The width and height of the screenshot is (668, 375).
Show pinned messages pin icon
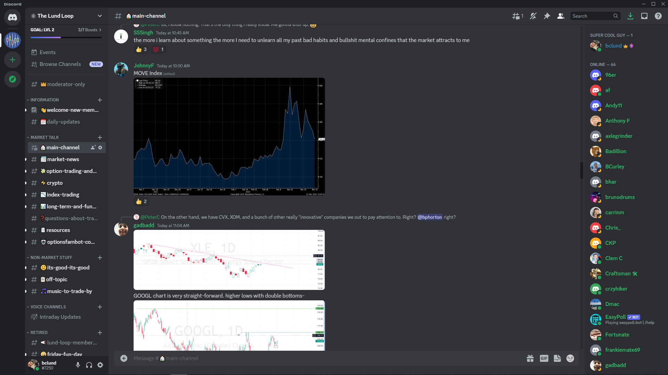547,16
